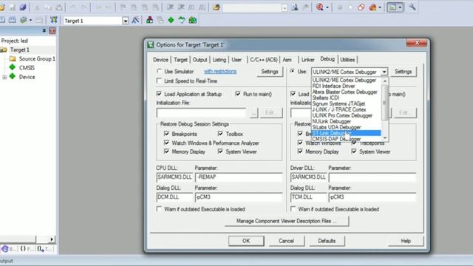Viewport: 473px width, 266px height.
Task: Click the CMSIS green diamond icon
Action: [x=13, y=67]
